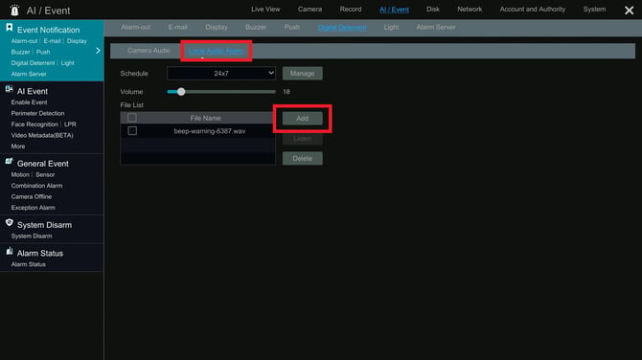Toggle the File Name header checkbox

point(132,118)
